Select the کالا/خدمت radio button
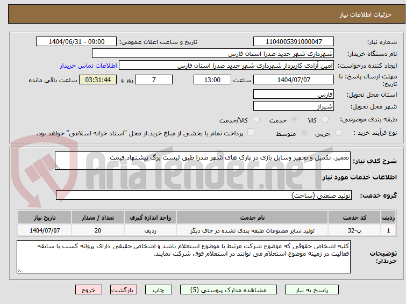The height and width of the screenshot is (304, 406). (256, 119)
